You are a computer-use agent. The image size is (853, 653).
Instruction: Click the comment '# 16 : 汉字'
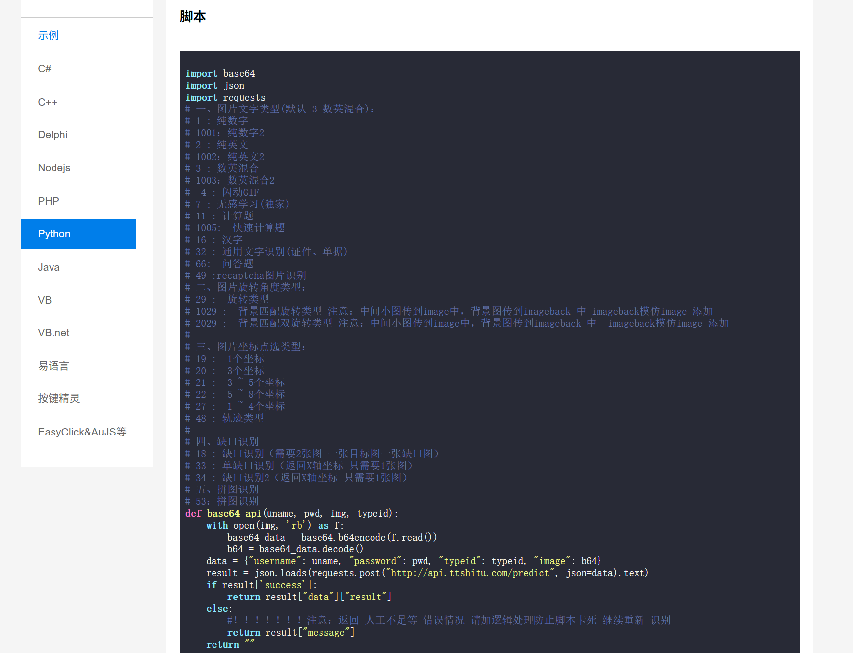(x=214, y=240)
